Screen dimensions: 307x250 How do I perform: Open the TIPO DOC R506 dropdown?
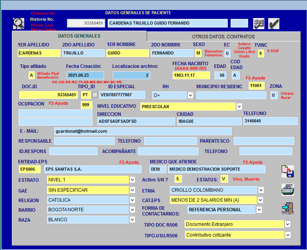pyautogui.click(x=287, y=224)
